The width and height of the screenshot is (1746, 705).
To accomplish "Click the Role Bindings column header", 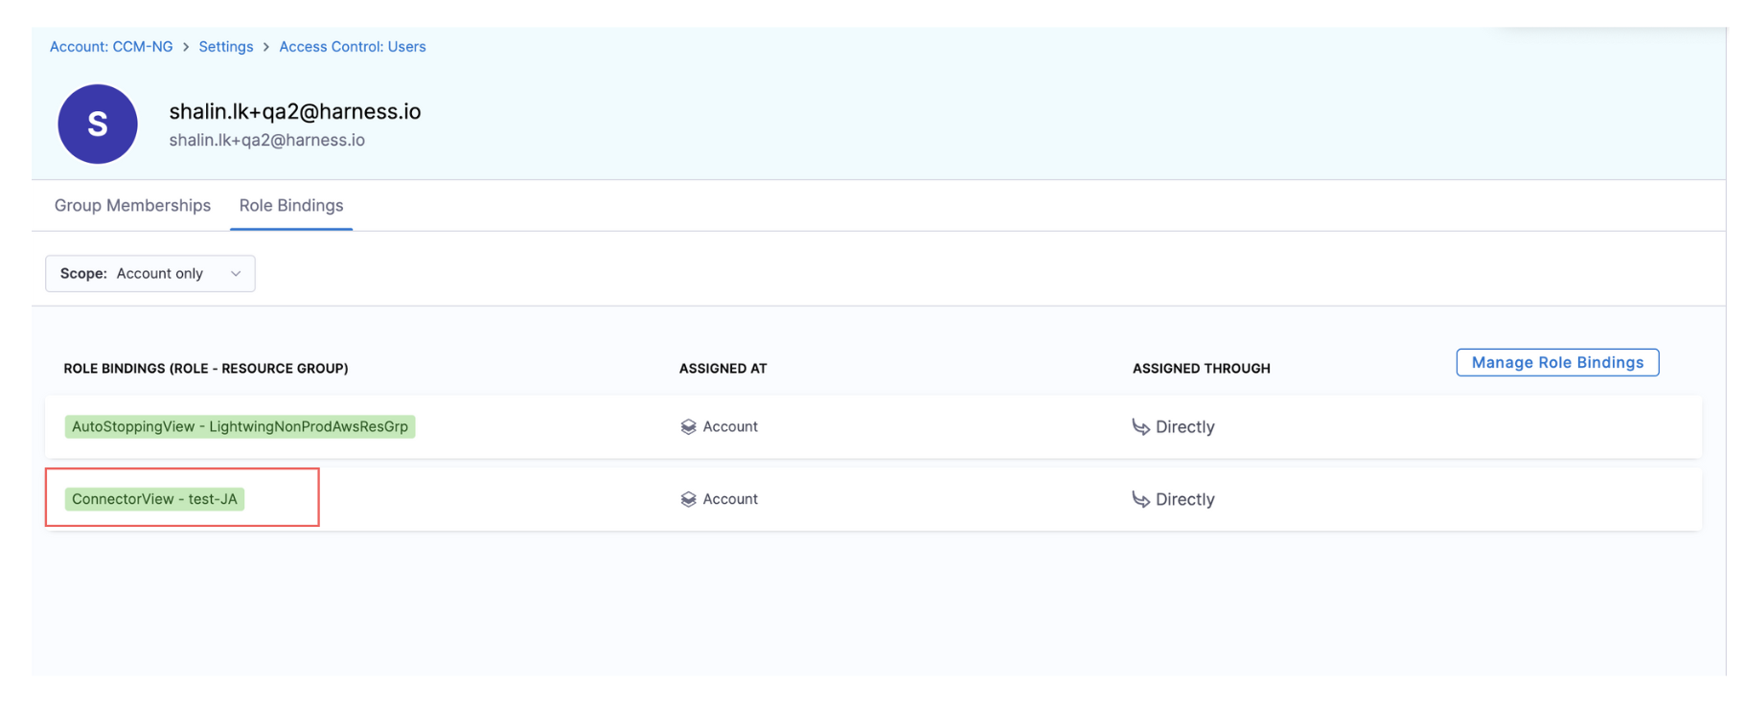I will click(x=206, y=369).
